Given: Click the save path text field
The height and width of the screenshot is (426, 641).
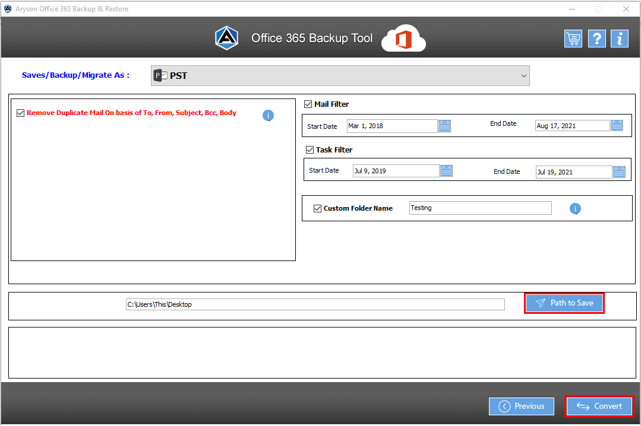Looking at the screenshot, I should pyautogui.click(x=315, y=304).
